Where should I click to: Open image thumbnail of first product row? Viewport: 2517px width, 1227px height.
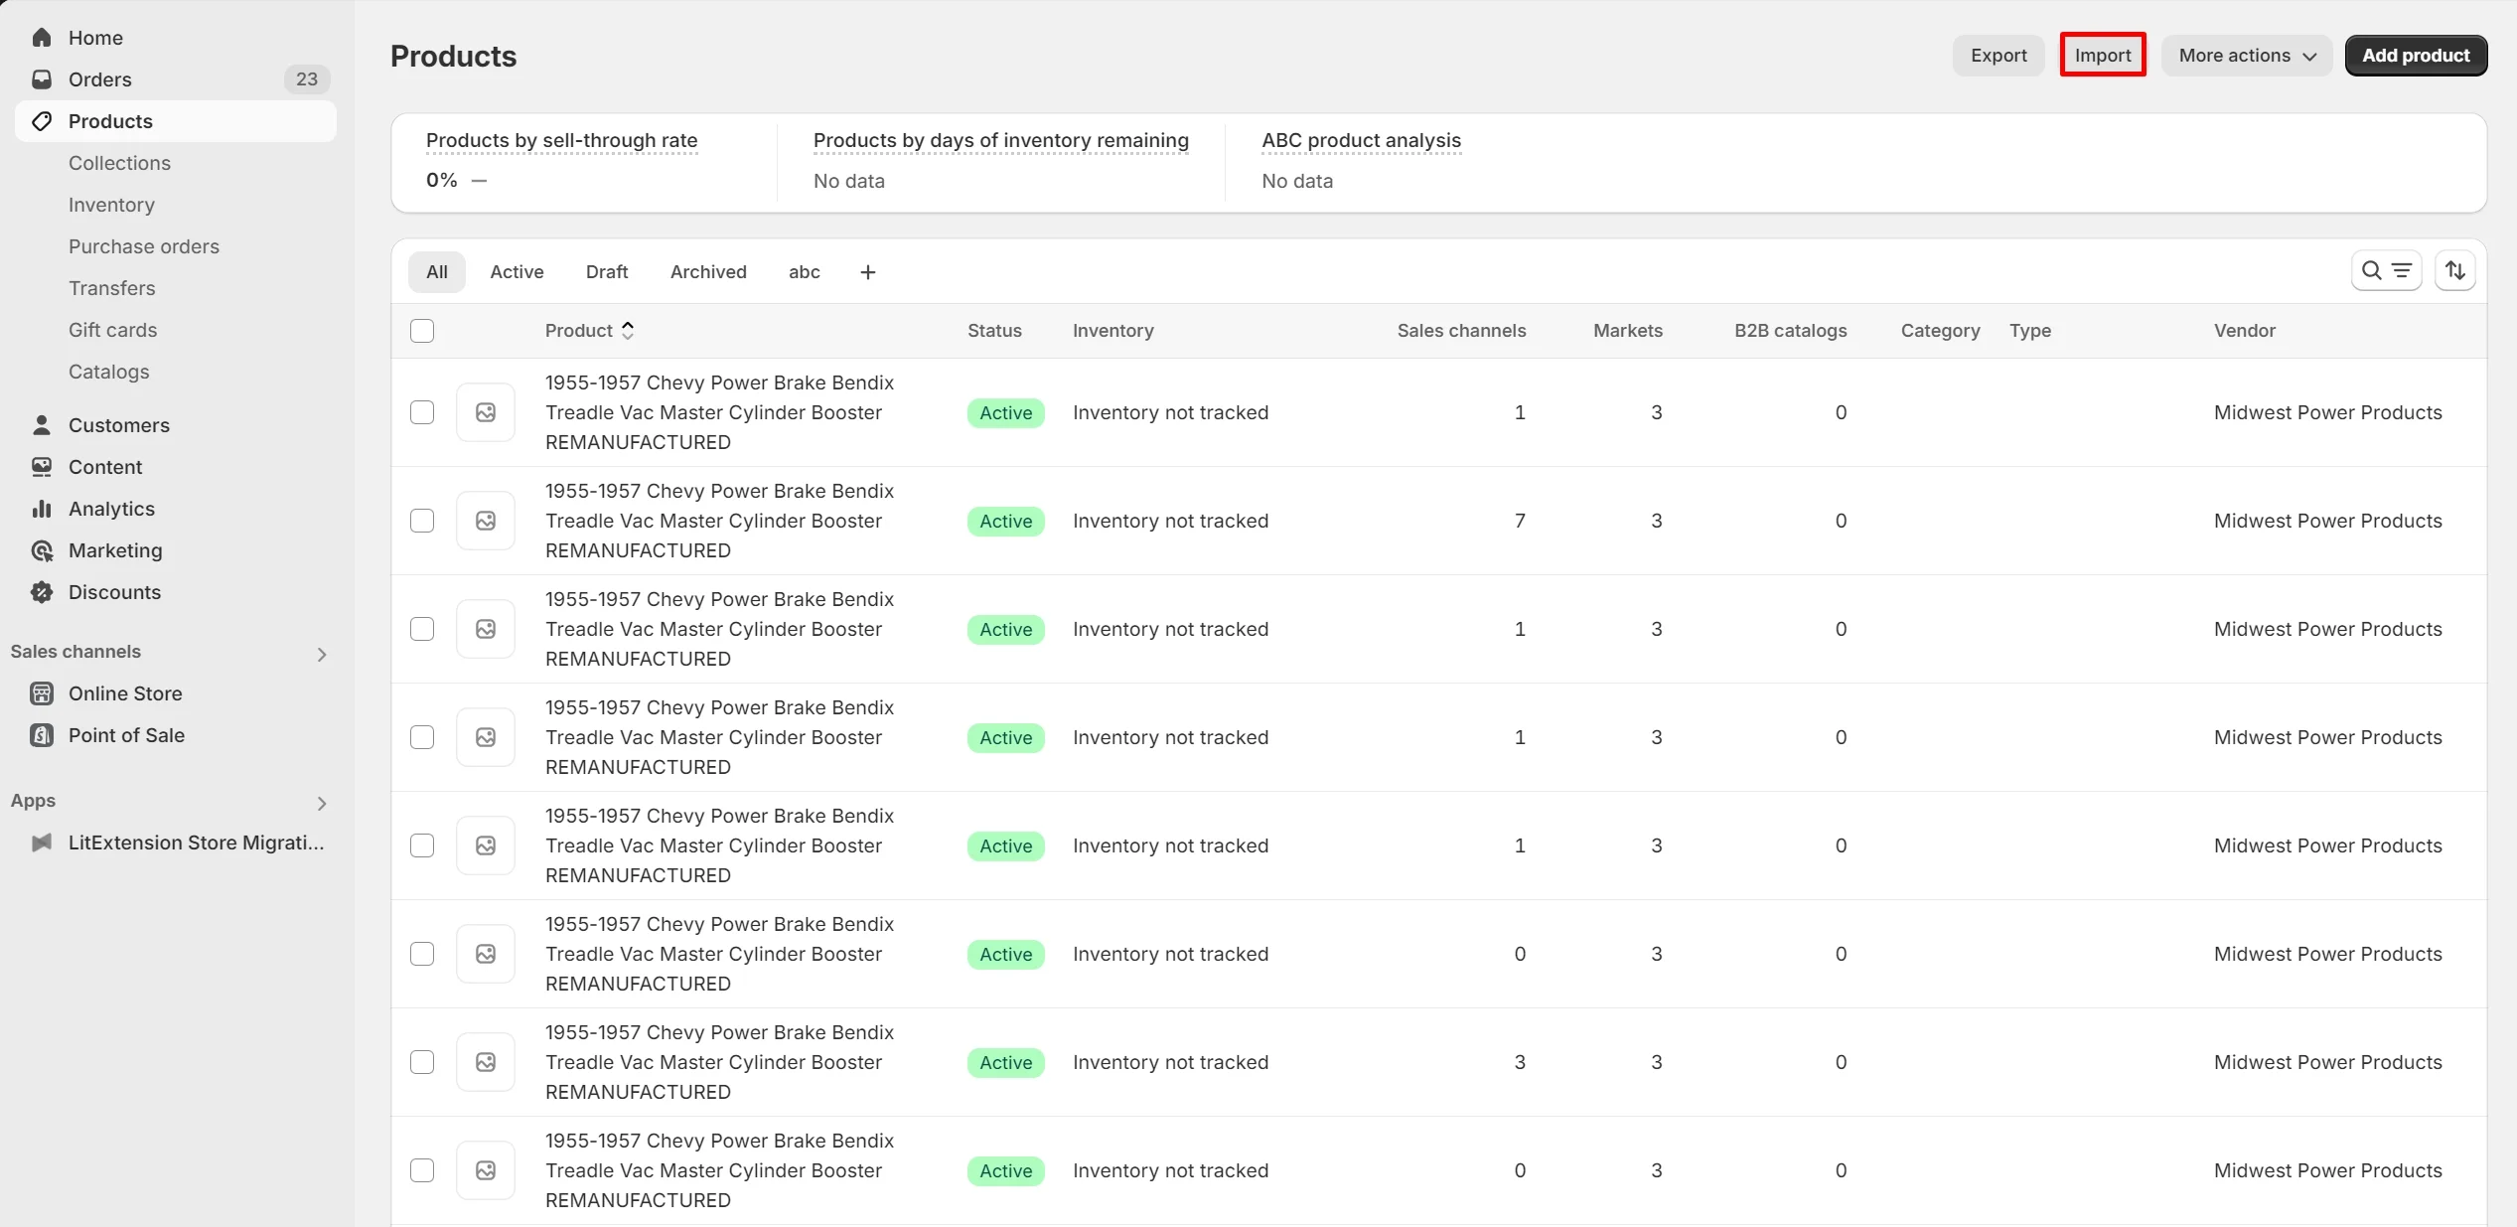pos(486,412)
